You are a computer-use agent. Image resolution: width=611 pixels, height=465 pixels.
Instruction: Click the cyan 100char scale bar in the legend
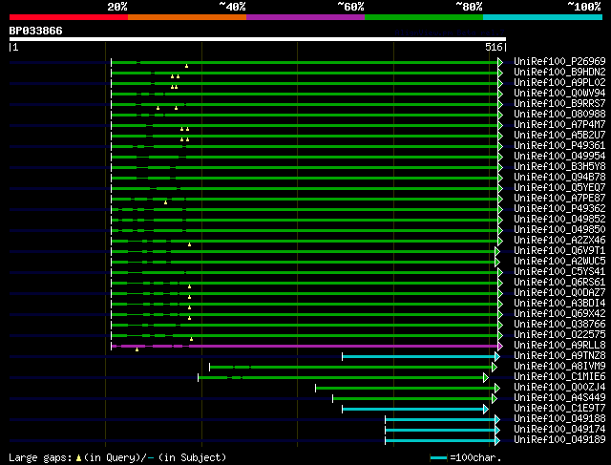(438, 458)
